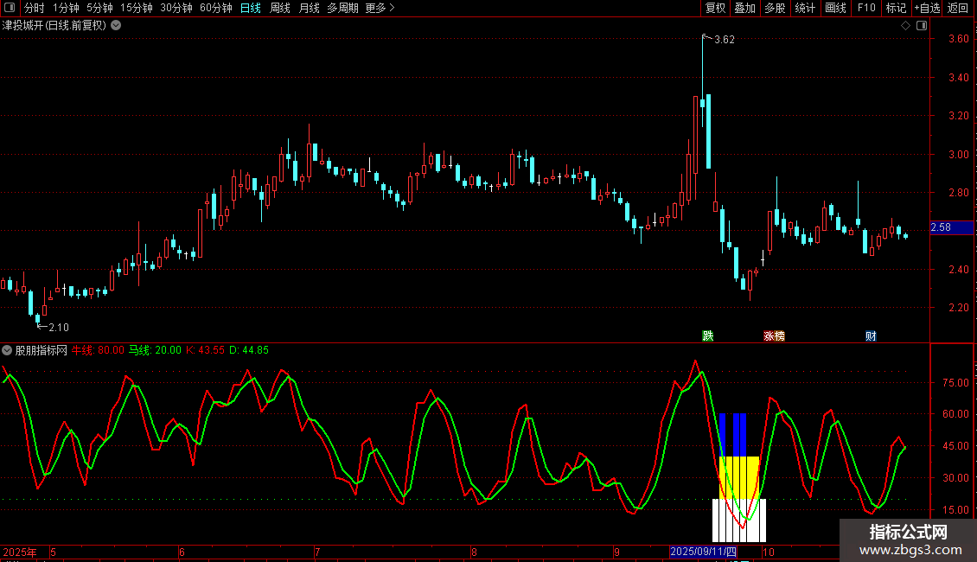Click the 2.10 low price label

click(59, 327)
